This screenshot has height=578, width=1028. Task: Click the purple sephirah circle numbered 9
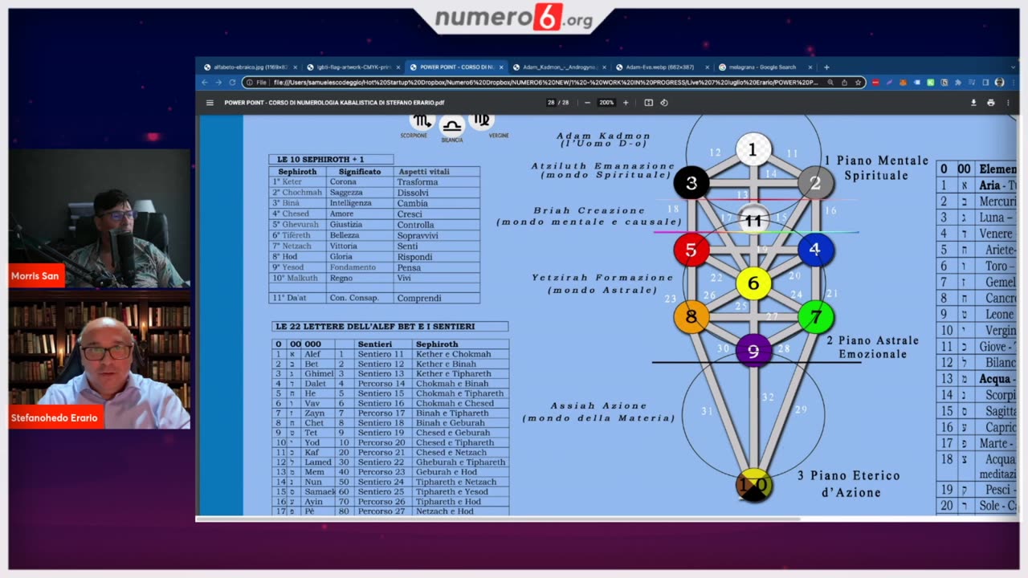(753, 351)
